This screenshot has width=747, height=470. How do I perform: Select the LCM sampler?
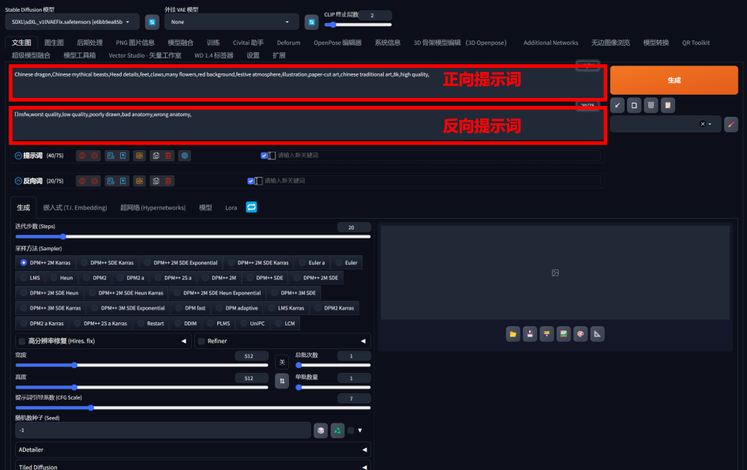point(285,323)
